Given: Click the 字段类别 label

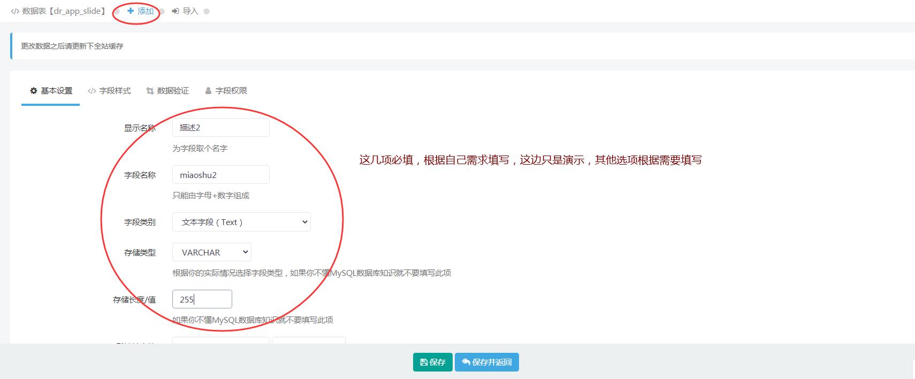Looking at the screenshot, I should tap(140, 222).
